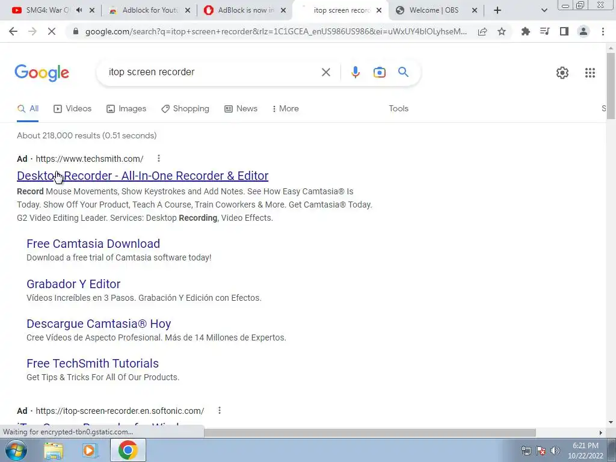Close the Welcome OBS tab

point(475,10)
